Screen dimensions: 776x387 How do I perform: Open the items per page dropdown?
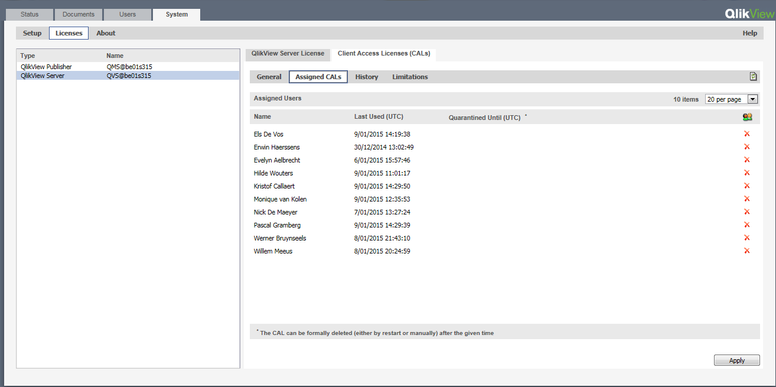[732, 99]
